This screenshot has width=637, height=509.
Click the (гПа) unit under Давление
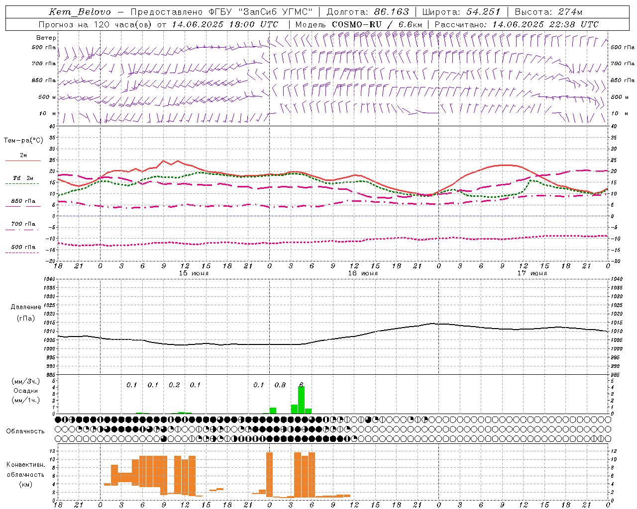tap(26, 319)
